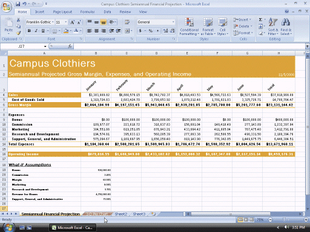The height and width of the screenshot is (232, 310).
Task: Open Find & Select
Action: point(286,27)
